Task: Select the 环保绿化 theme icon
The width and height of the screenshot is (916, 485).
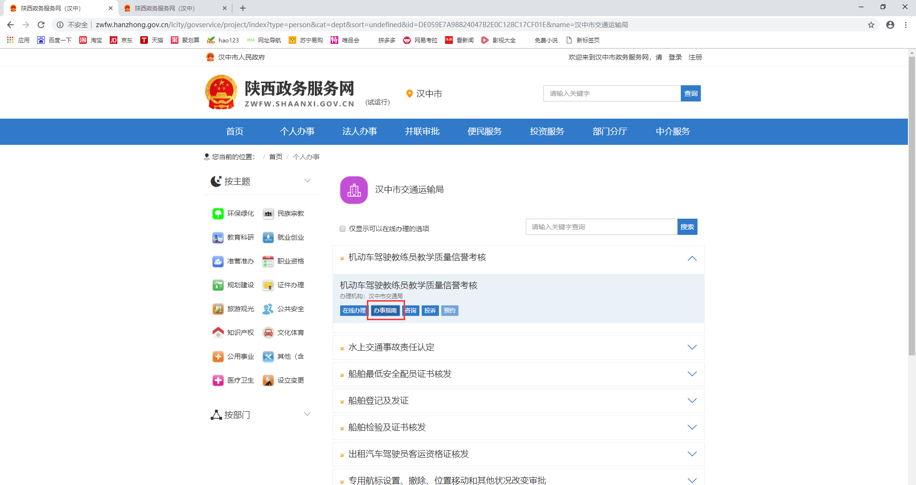Action: point(218,213)
